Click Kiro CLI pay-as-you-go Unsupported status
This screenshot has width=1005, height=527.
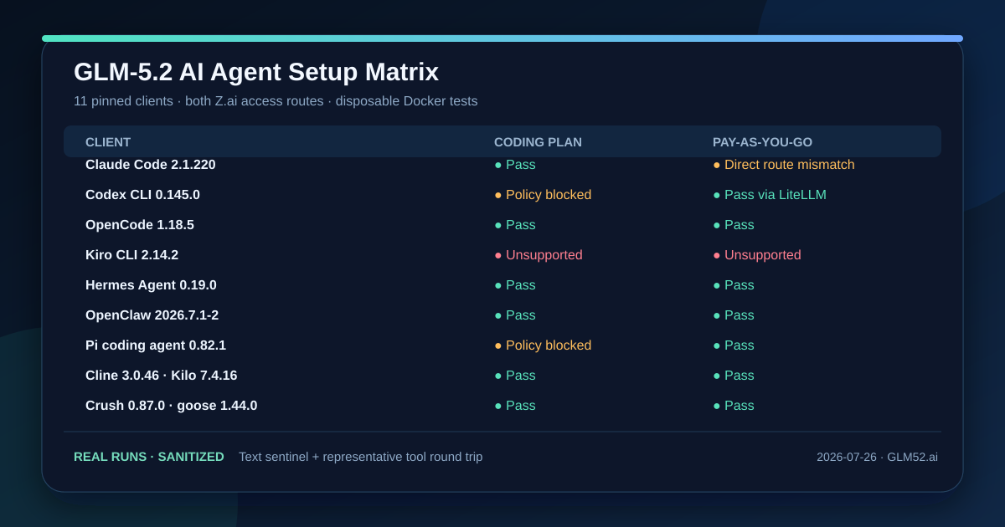click(x=757, y=255)
